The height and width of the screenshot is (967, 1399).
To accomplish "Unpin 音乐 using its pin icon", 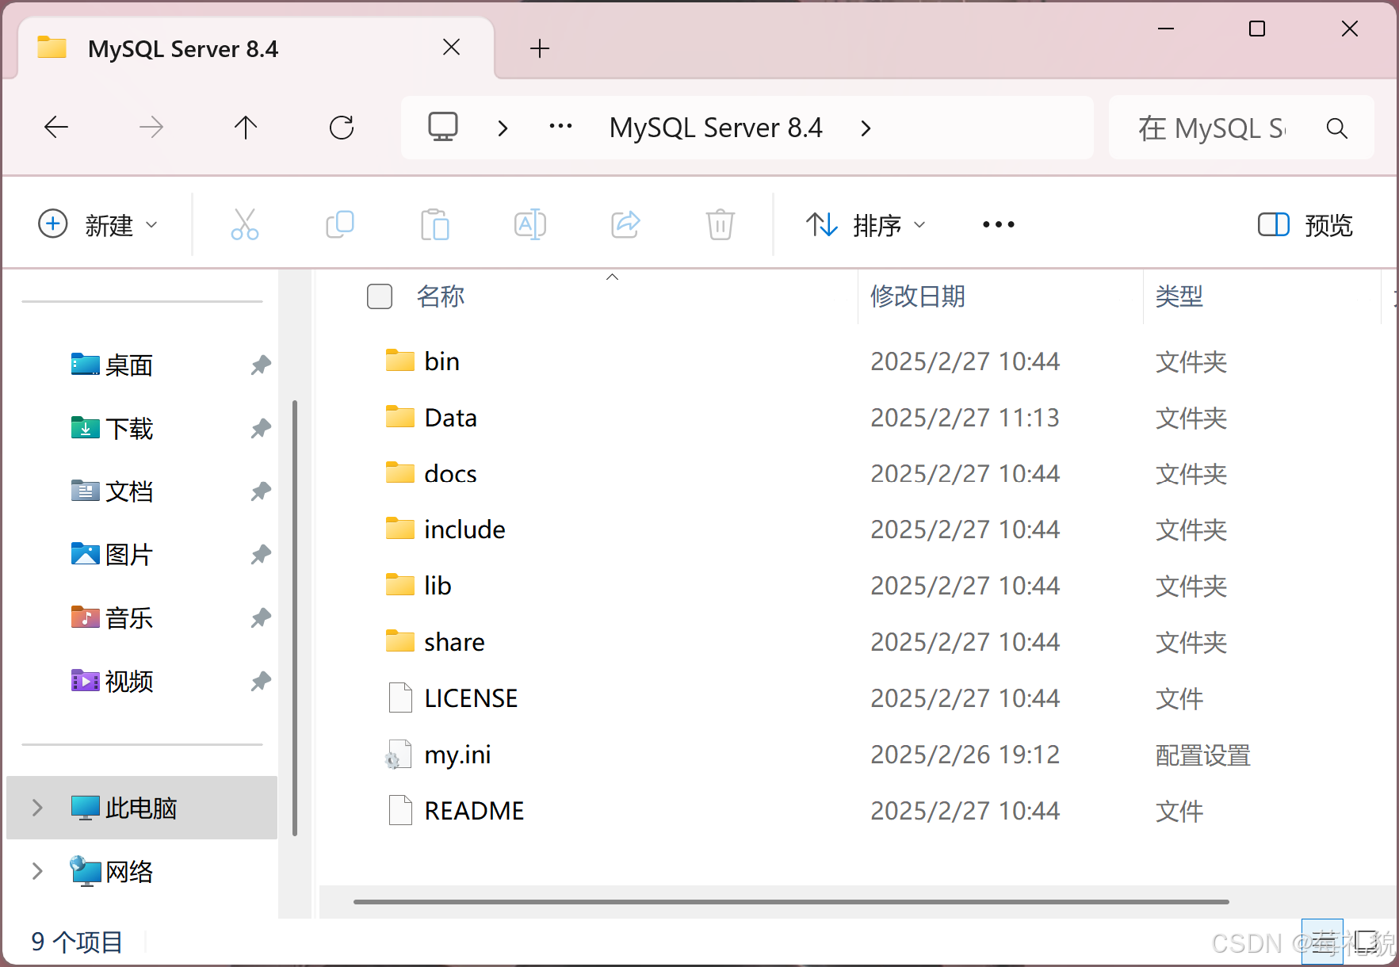I will tap(261, 617).
